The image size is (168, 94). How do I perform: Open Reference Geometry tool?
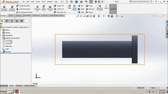[100, 8]
